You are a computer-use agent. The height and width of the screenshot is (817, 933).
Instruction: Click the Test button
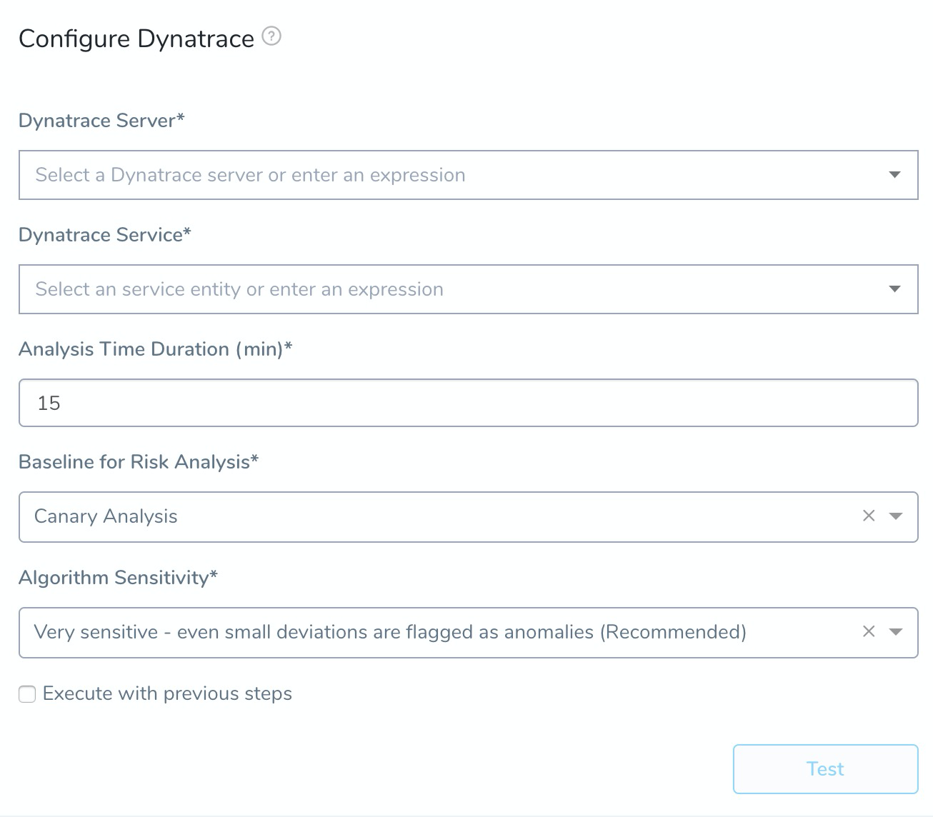tap(825, 769)
